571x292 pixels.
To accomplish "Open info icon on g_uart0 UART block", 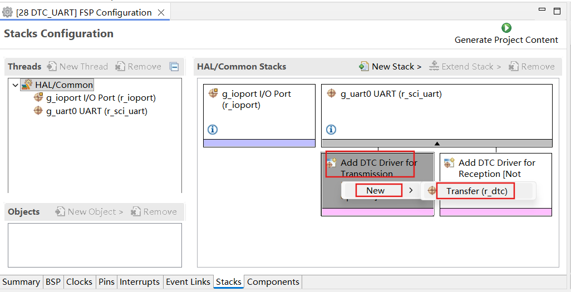I will (331, 129).
